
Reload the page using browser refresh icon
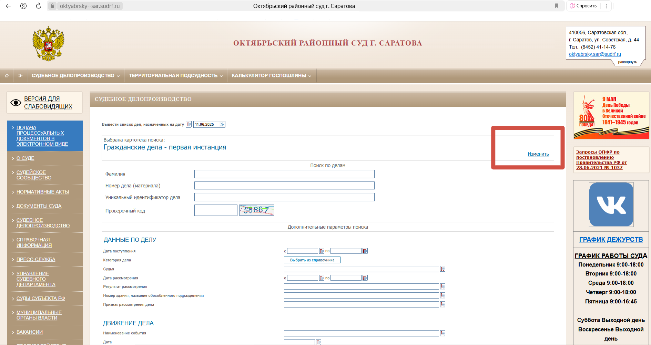(39, 6)
